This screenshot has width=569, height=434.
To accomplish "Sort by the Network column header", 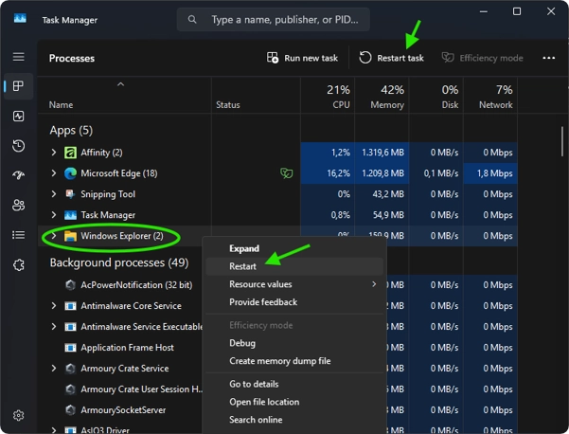I will pos(490,96).
